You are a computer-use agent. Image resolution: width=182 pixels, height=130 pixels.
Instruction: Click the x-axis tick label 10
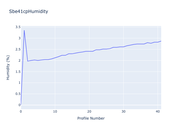55,112
